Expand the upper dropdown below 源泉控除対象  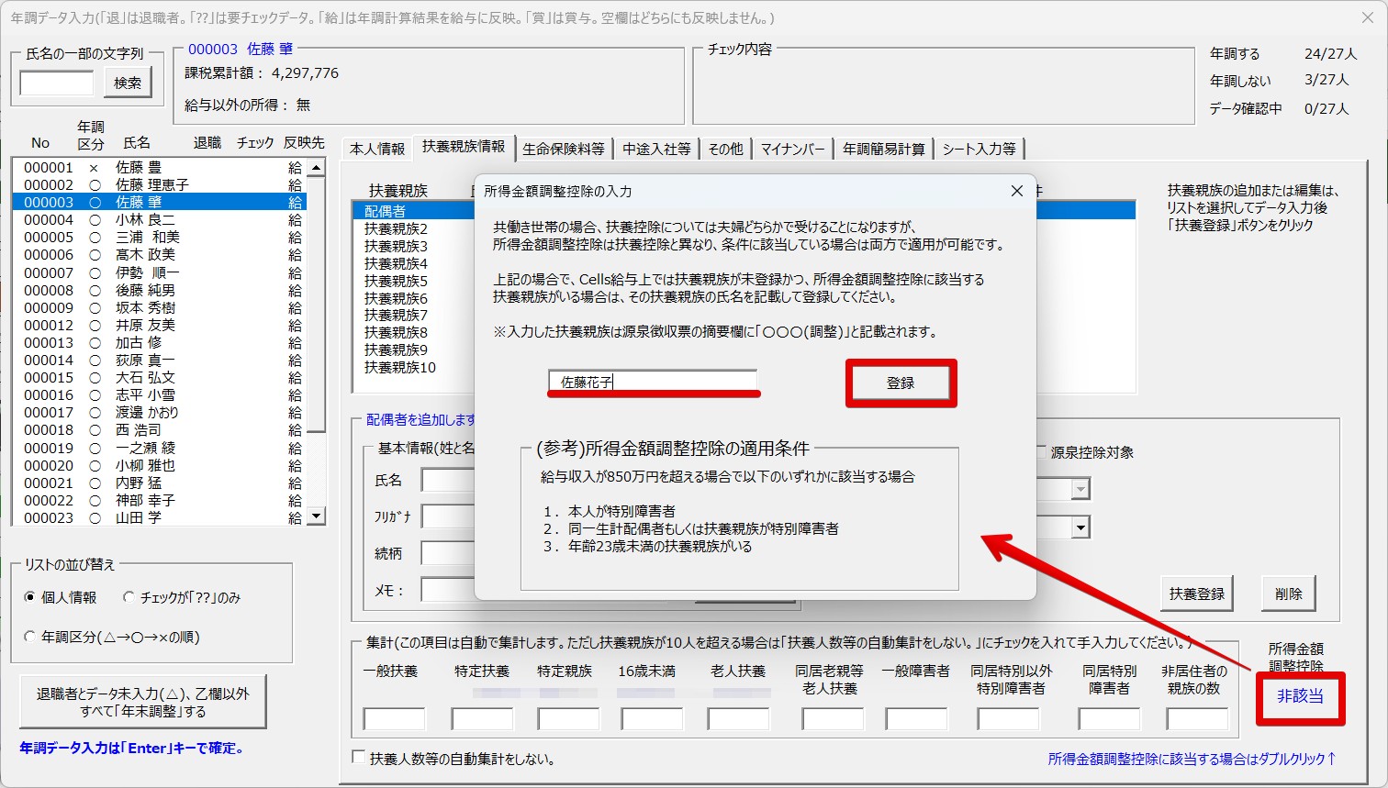[1080, 489]
